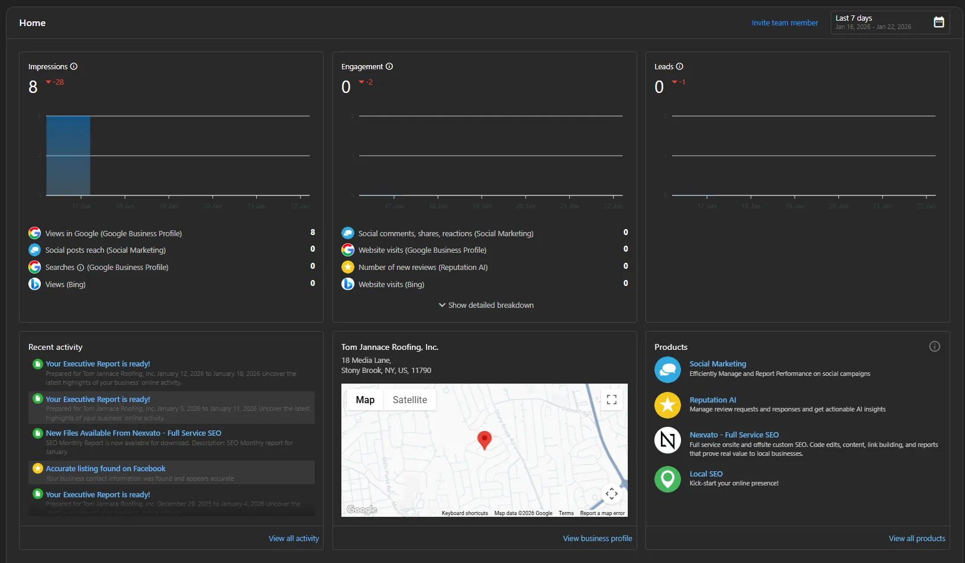The height and width of the screenshot is (563, 965).
Task: Click View business profile
Action: tap(597, 538)
